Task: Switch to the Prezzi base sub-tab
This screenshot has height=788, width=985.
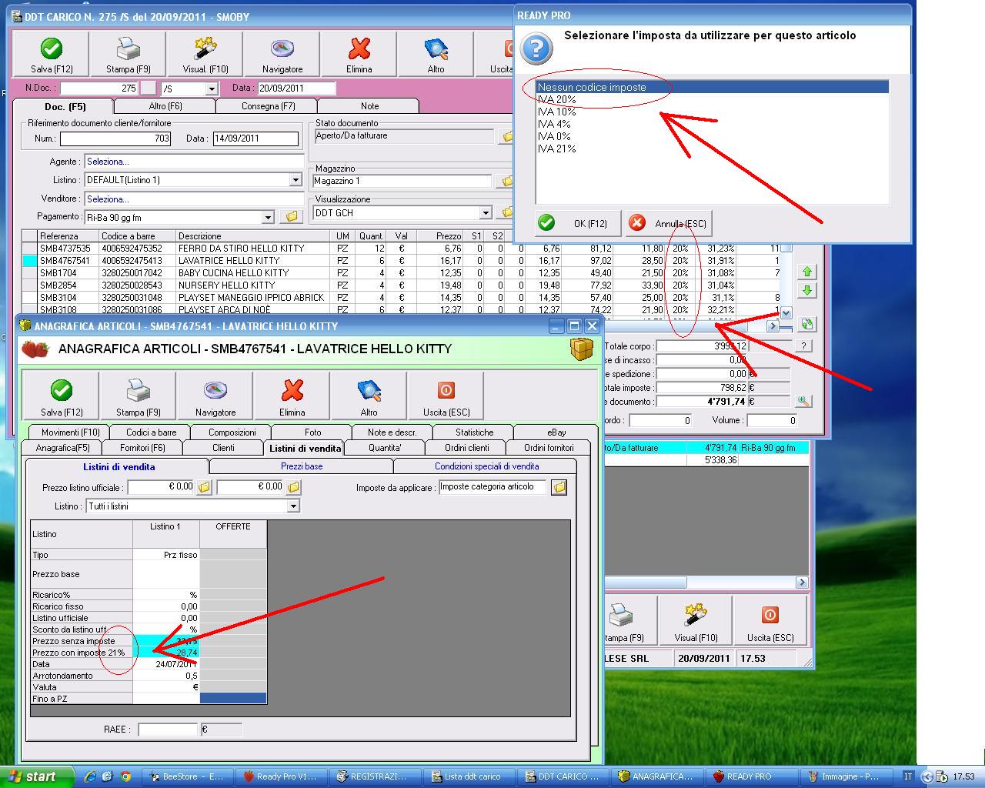Action: click(x=302, y=466)
